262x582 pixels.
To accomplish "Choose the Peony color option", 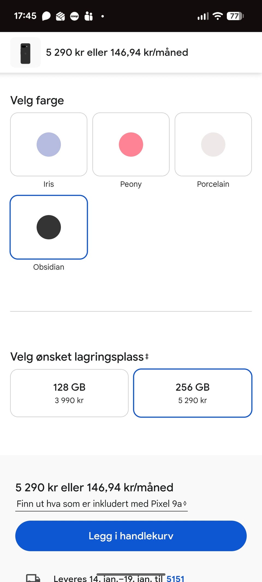I will click(x=131, y=145).
